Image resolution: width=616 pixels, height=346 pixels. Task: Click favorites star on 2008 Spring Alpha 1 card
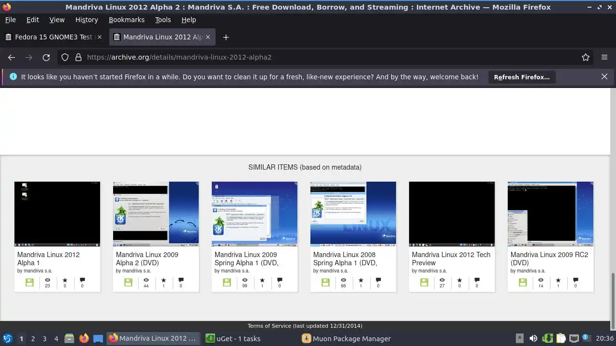tap(361, 280)
